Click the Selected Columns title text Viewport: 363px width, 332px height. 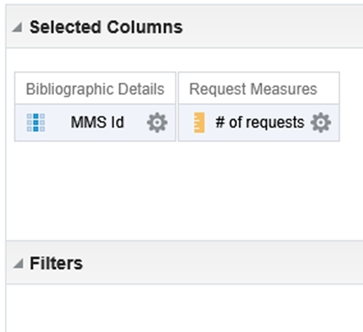106,27
